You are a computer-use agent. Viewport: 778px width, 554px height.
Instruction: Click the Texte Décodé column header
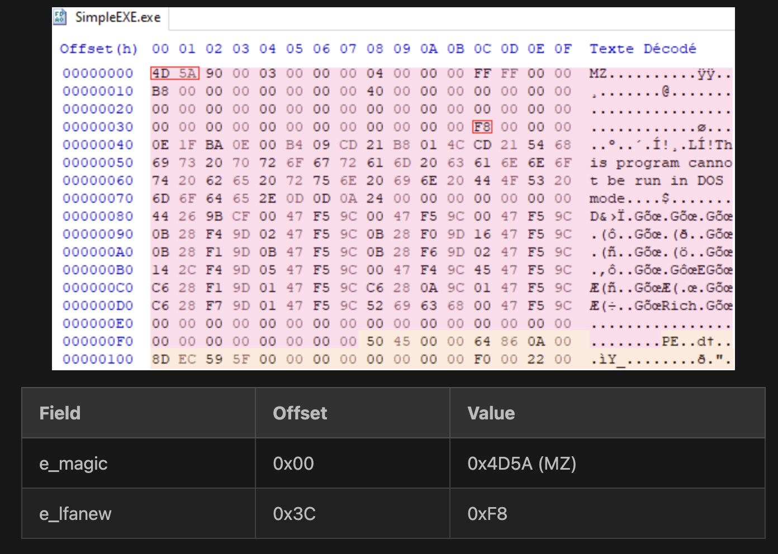click(643, 49)
